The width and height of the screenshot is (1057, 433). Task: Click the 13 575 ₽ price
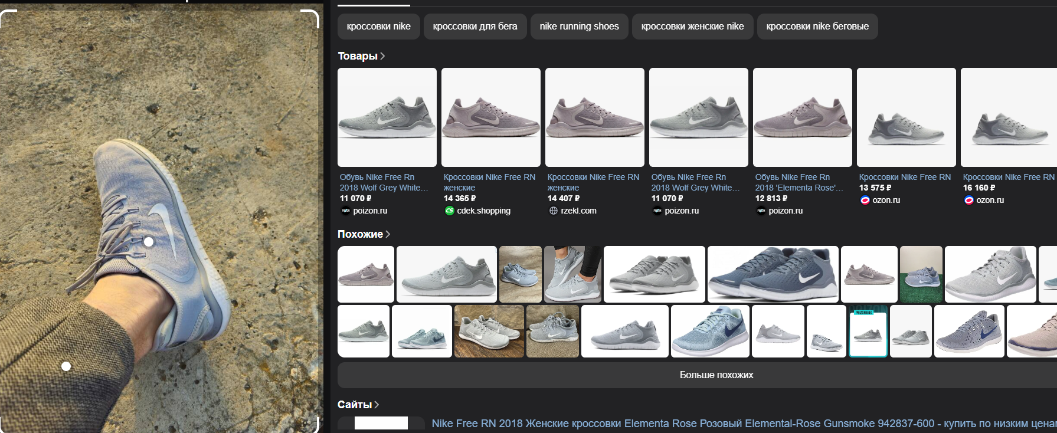(x=875, y=188)
